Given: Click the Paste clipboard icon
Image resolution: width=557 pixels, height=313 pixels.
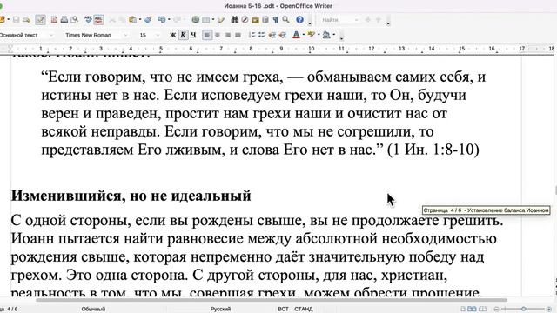Looking at the screenshot, I should point(132,20).
